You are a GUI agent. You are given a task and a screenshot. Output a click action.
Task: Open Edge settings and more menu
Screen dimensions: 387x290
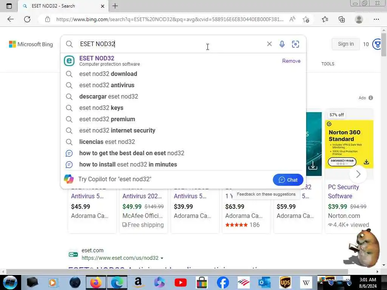tap(376, 19)
